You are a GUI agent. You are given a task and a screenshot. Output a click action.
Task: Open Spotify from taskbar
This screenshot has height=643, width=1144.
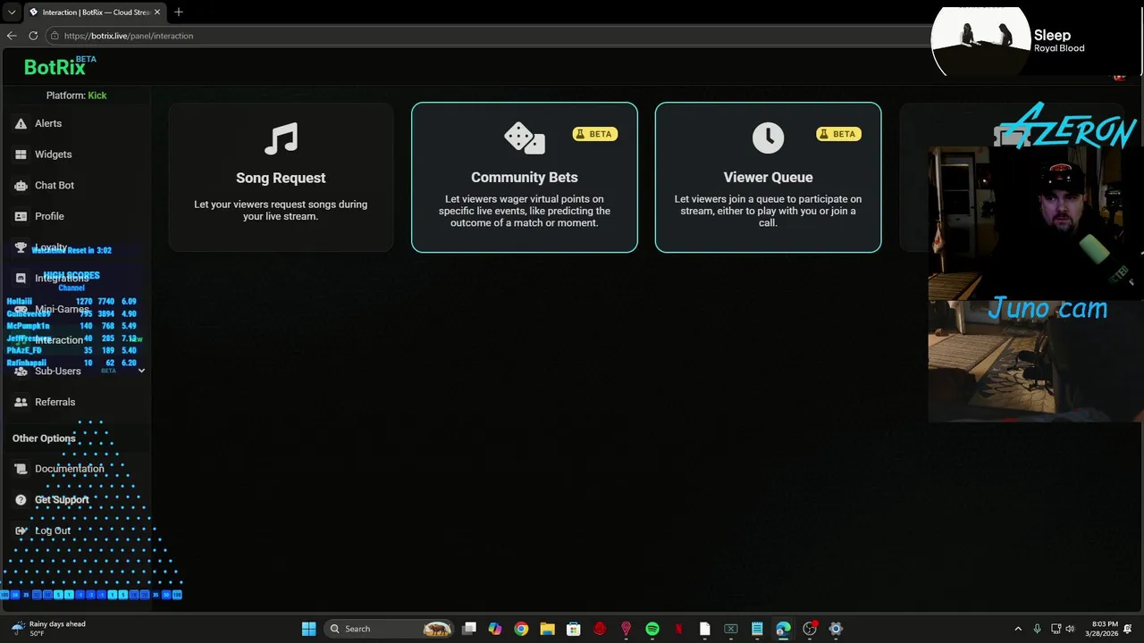(x=652, y=629)
